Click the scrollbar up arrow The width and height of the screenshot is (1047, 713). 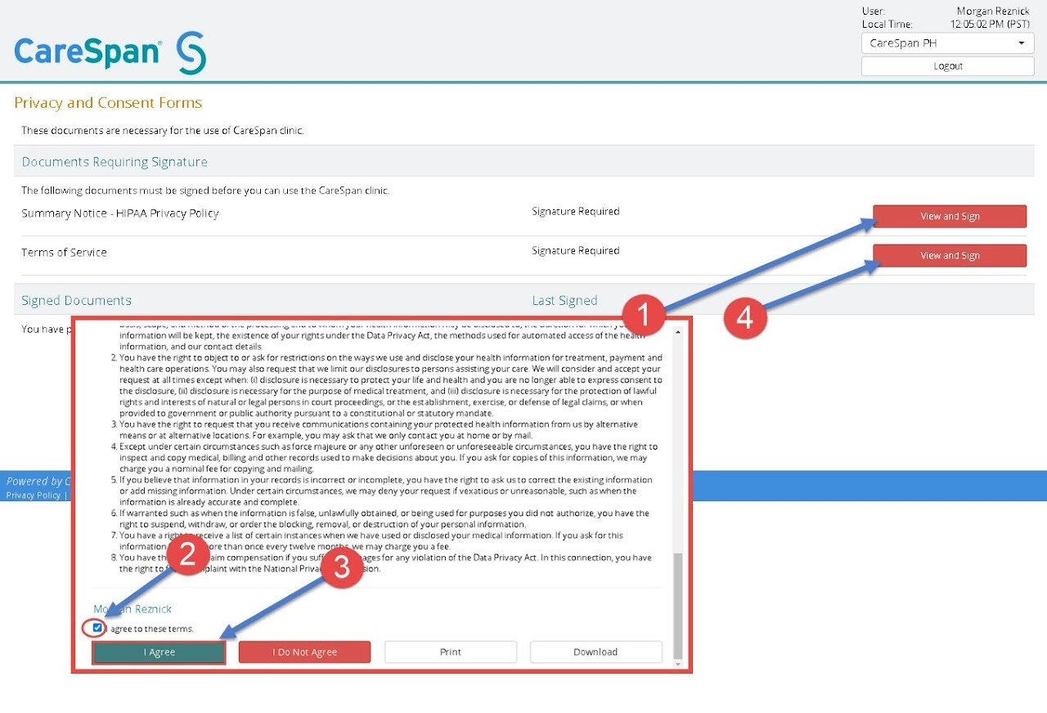tap(676, 332)
